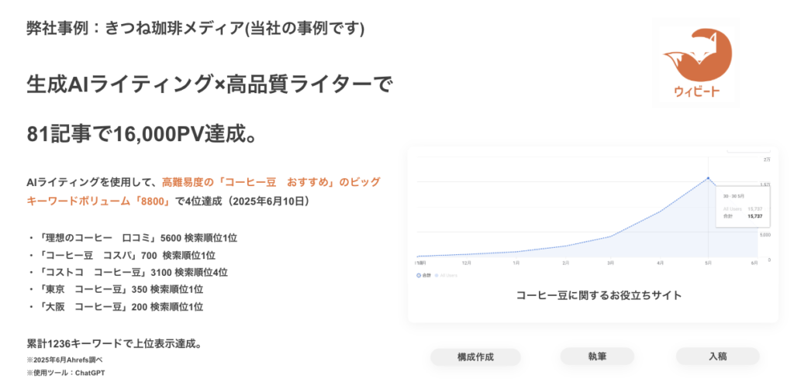Click the 入稿 pill button
The height and width of the screenshot is (389, 794).
(717, 356)
